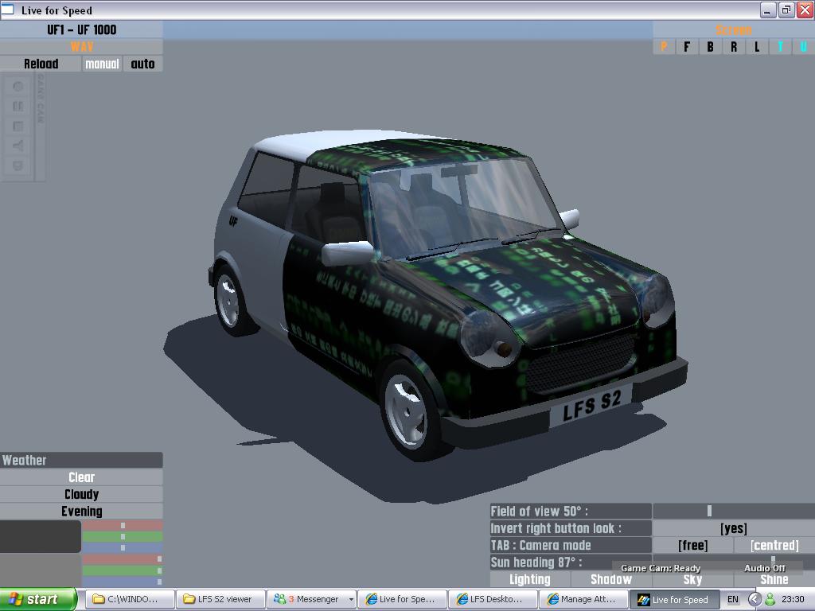Switch to the R right view

tap(734, 47)
